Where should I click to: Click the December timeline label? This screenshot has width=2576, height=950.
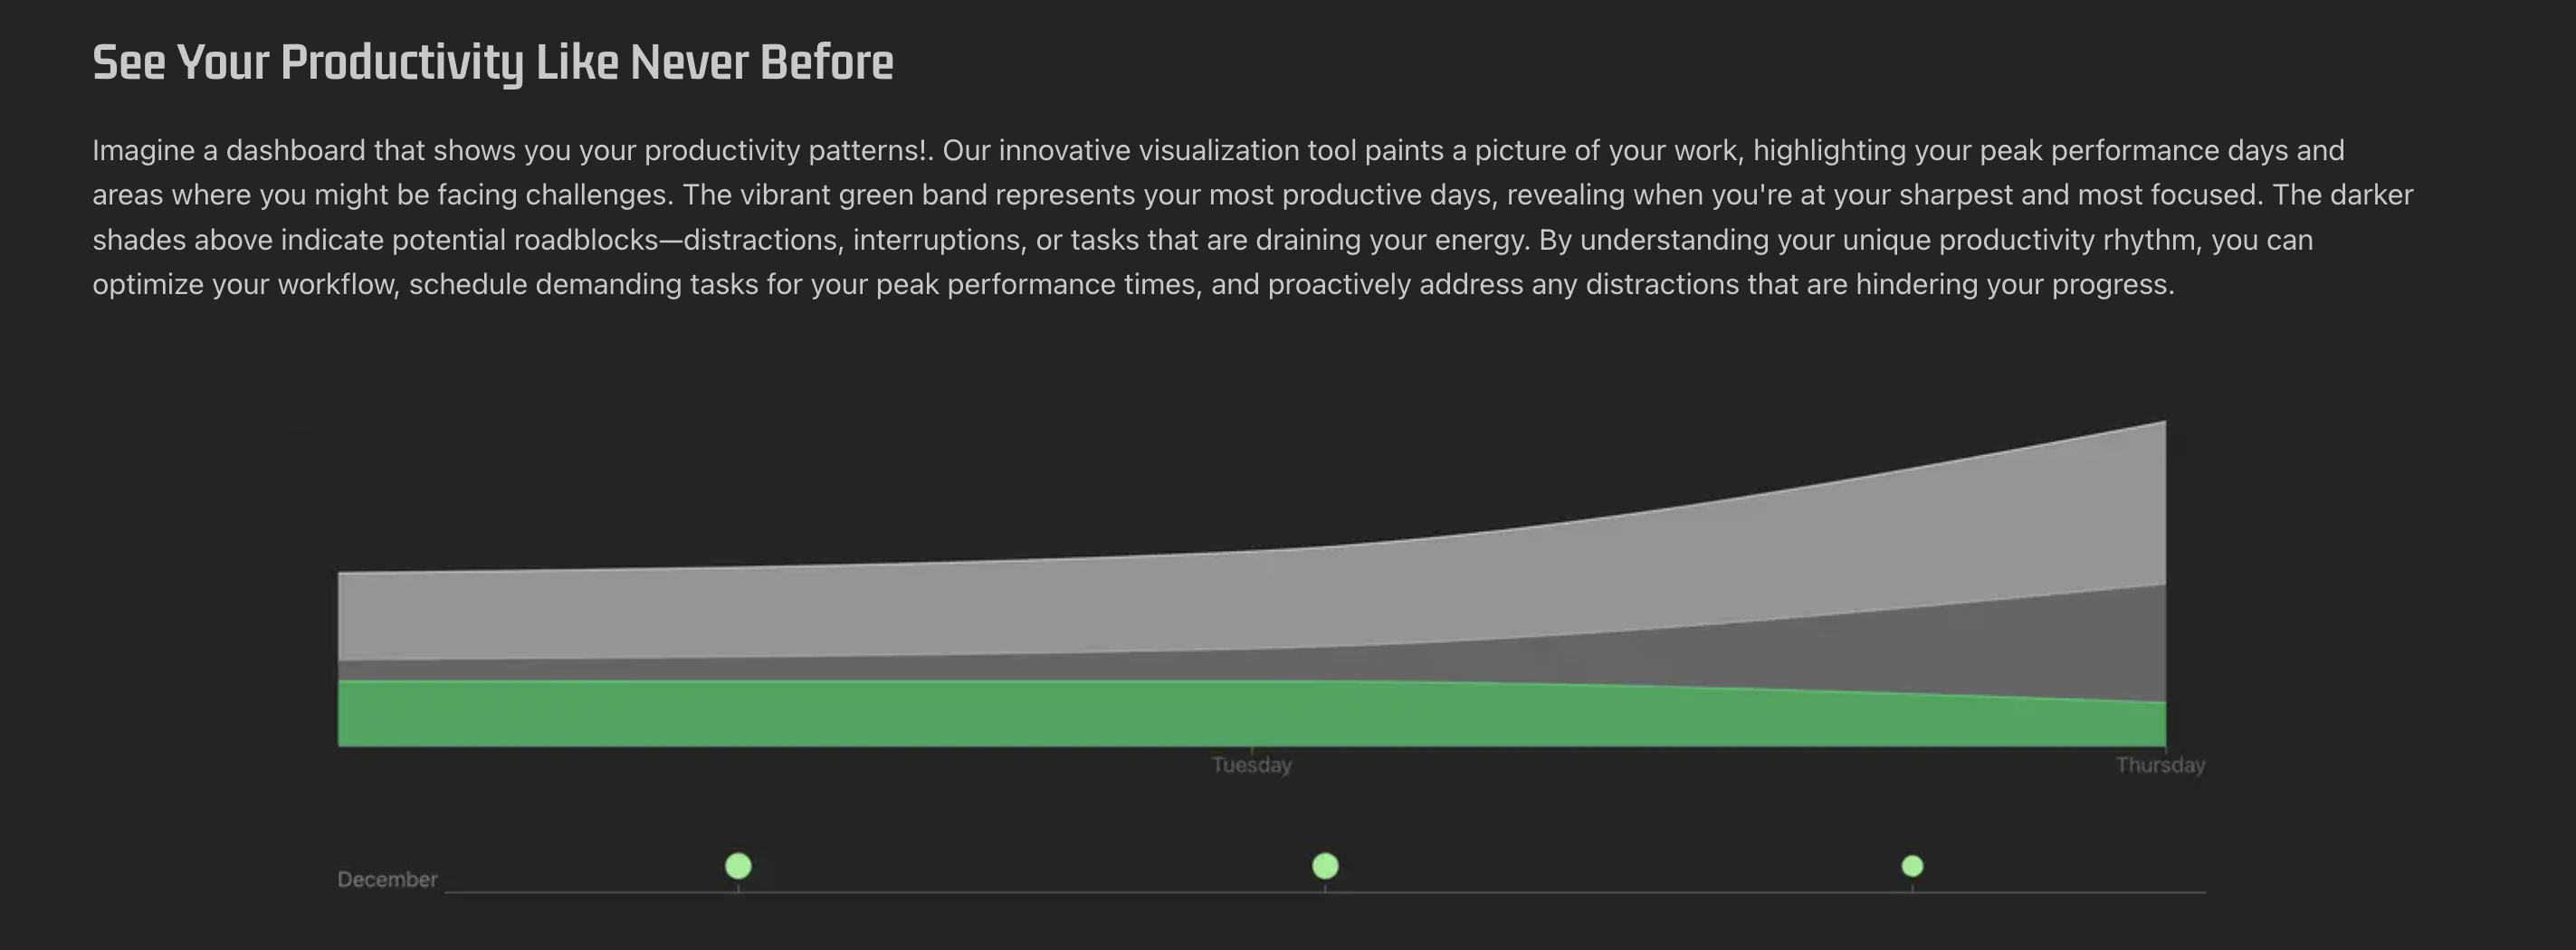tap(387, 880)
